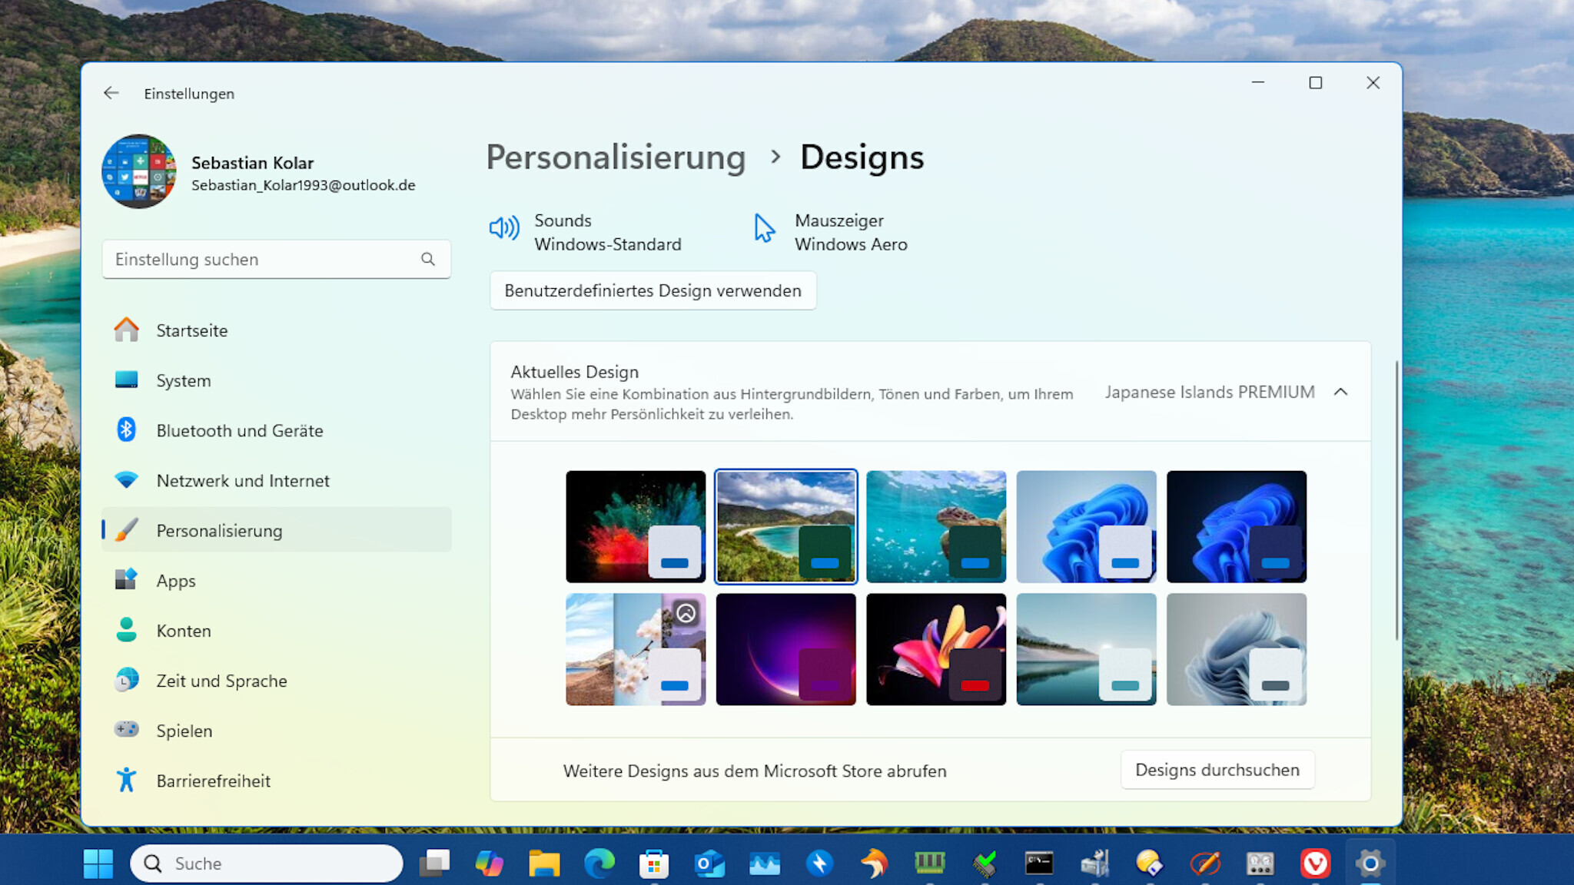Select the turtle underwater theme thumbnail
Screen dimensions: 1574x885
coord(936,526)
